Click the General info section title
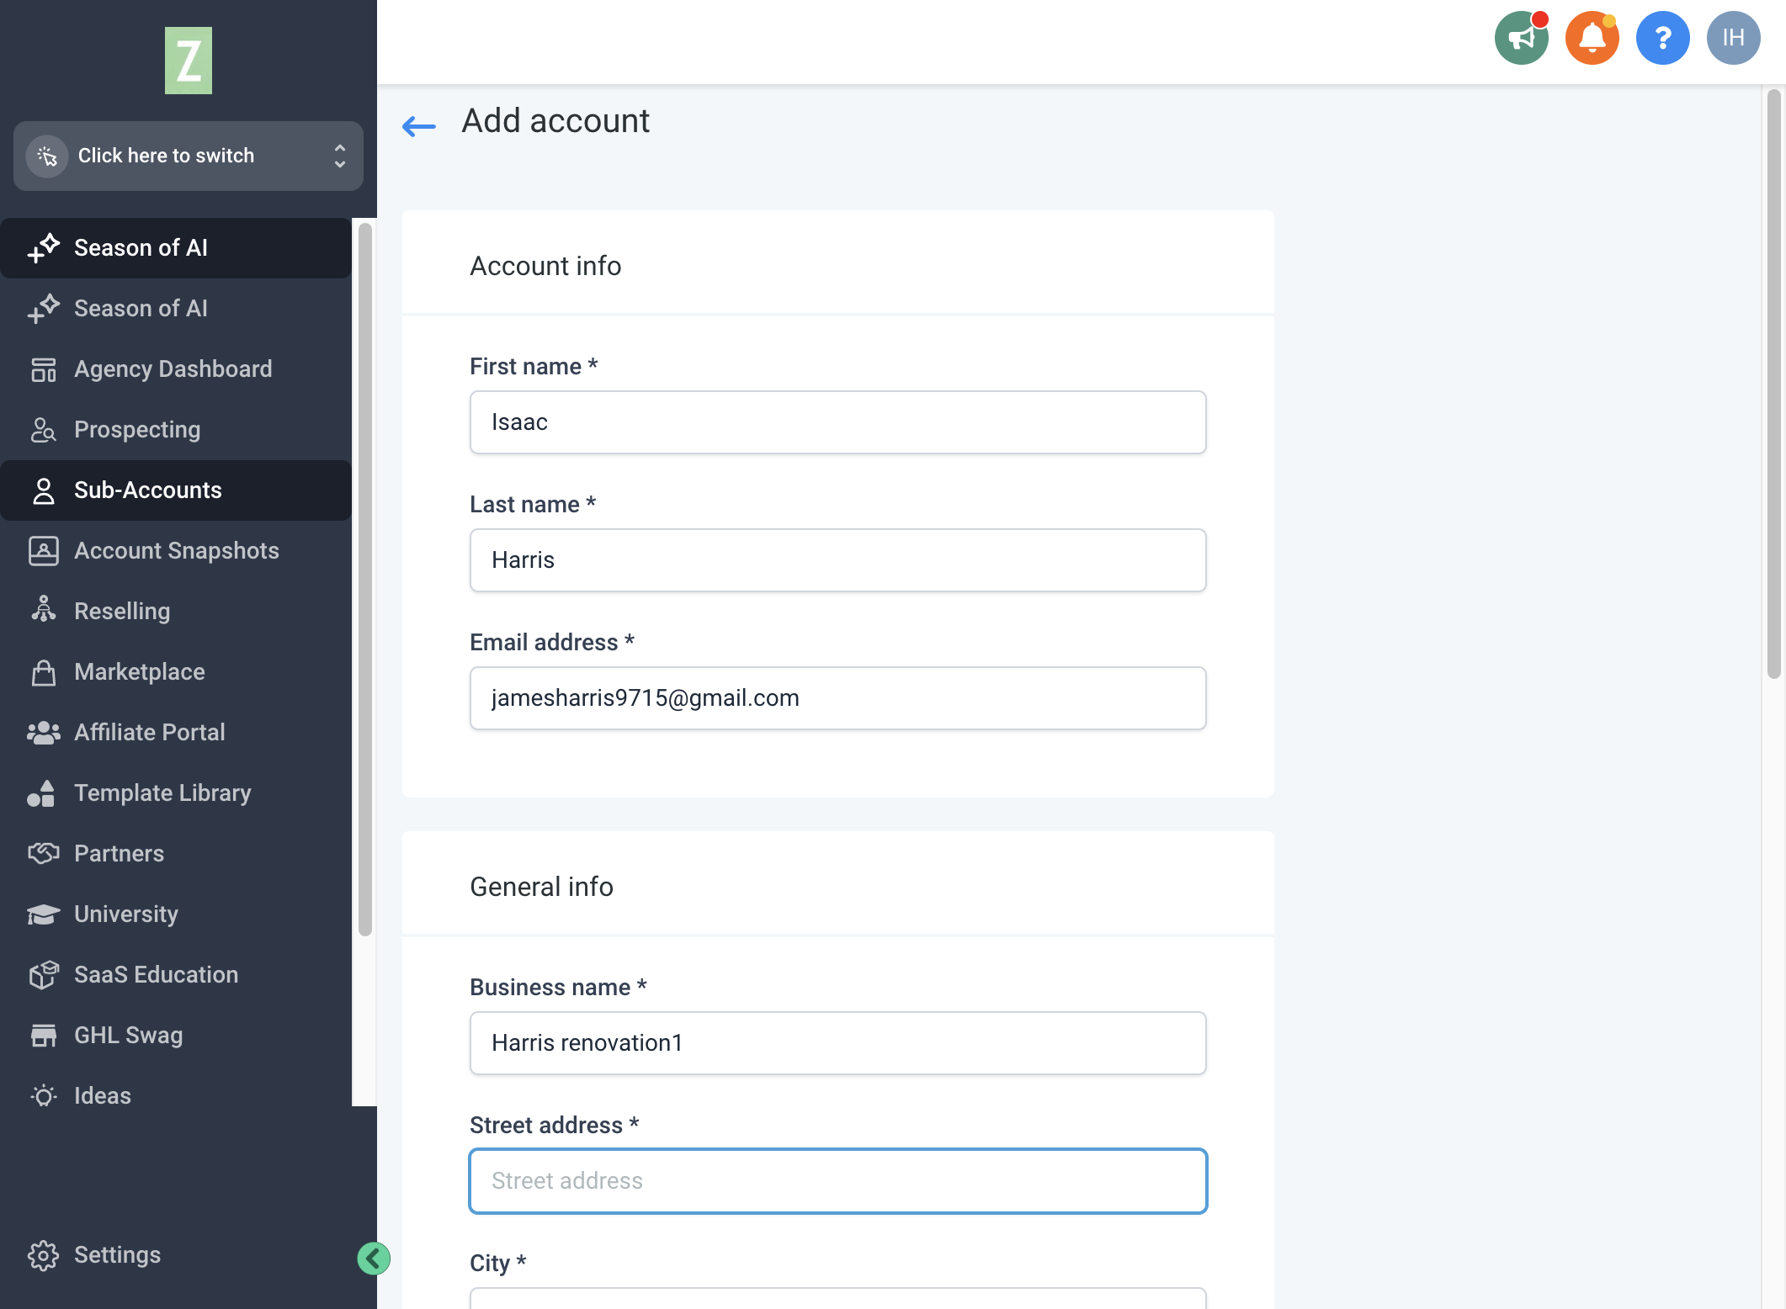The height and width of the screenshot is (1309, 1786). [x=541, y=887]
